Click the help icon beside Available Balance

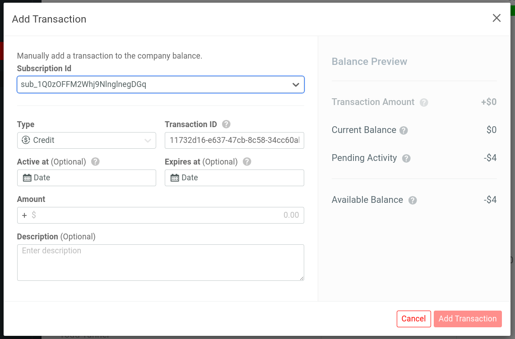(x=412, y=200)
